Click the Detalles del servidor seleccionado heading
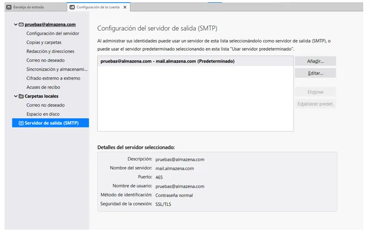This screenshot has width=370, height=233. pyautogui.click(x=136, y=147)
